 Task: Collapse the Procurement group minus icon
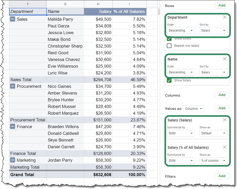click(13, 86)
